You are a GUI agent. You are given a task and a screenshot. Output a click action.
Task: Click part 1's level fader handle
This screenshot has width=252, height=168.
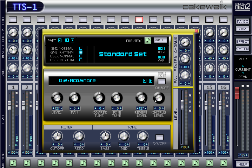(9, 105)
